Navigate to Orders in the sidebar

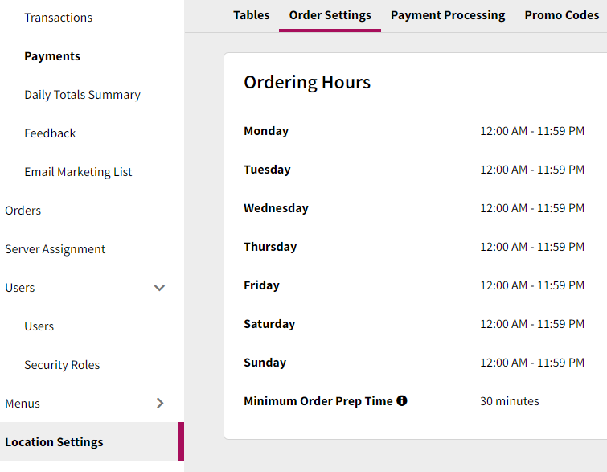click(23, 211)
